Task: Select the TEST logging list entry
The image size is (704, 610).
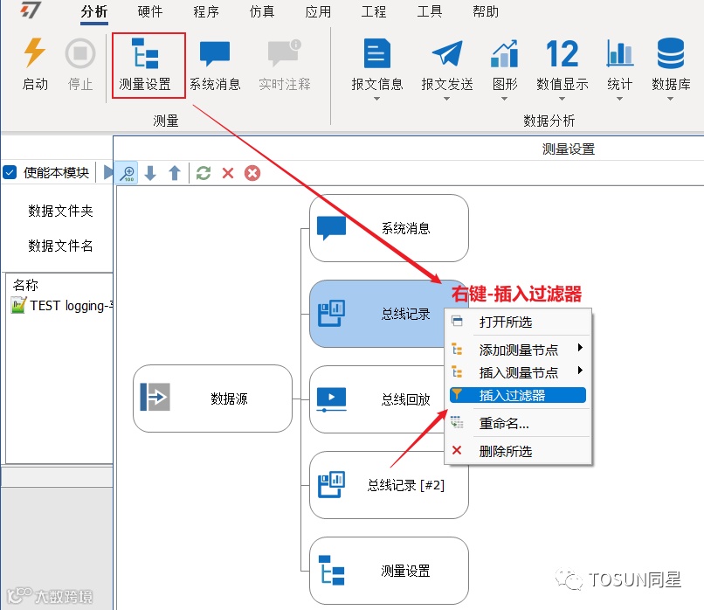Action: pyautogui.click(x=61, y=306)
